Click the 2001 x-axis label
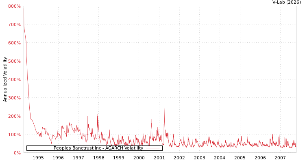 coord(159,158)
